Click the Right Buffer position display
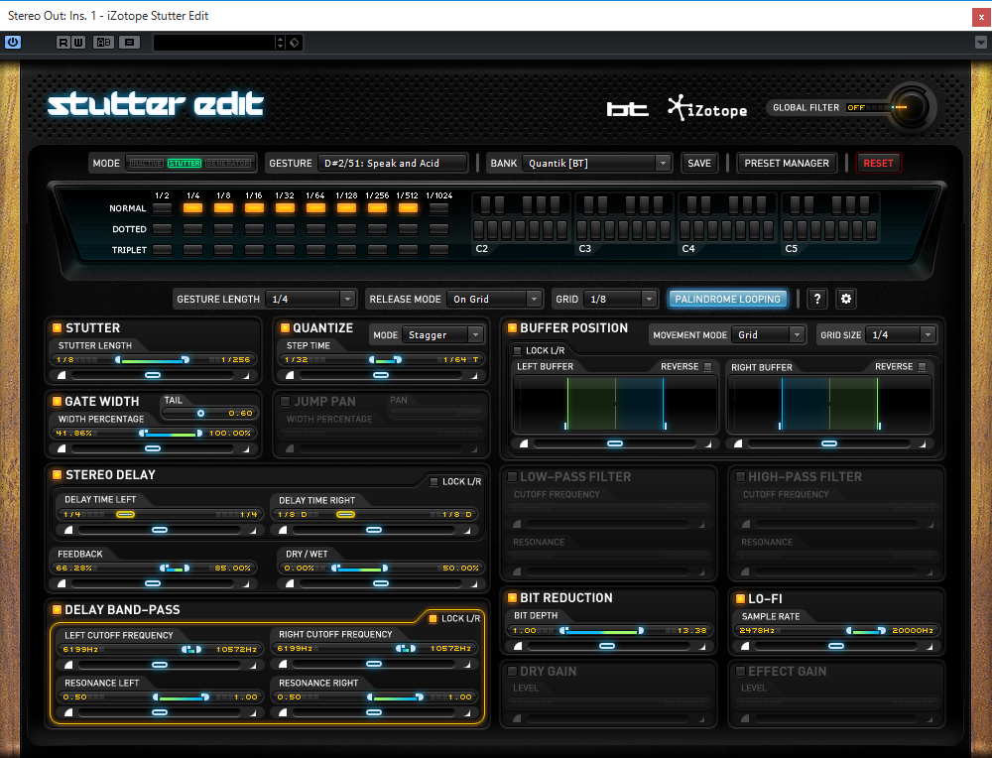The width and height of the screenshot is (992, 758). tap(829, 404)
